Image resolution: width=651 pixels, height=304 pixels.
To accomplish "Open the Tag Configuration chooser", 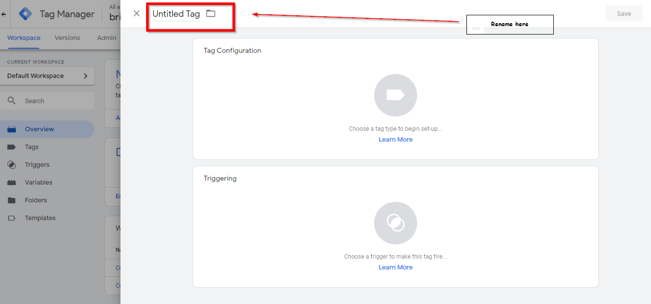I will (395, 95).
